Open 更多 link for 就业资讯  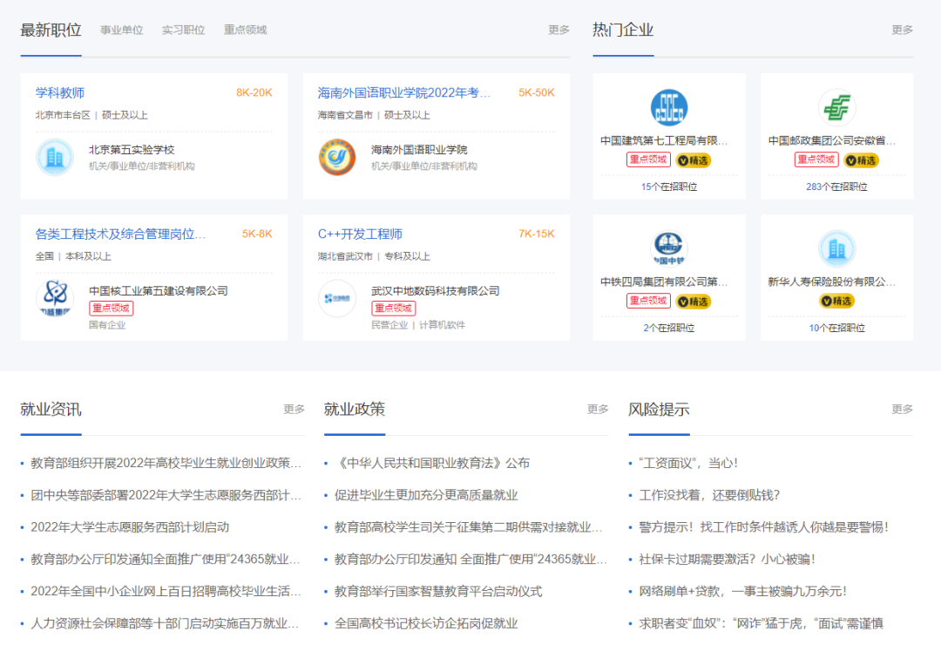294,409
